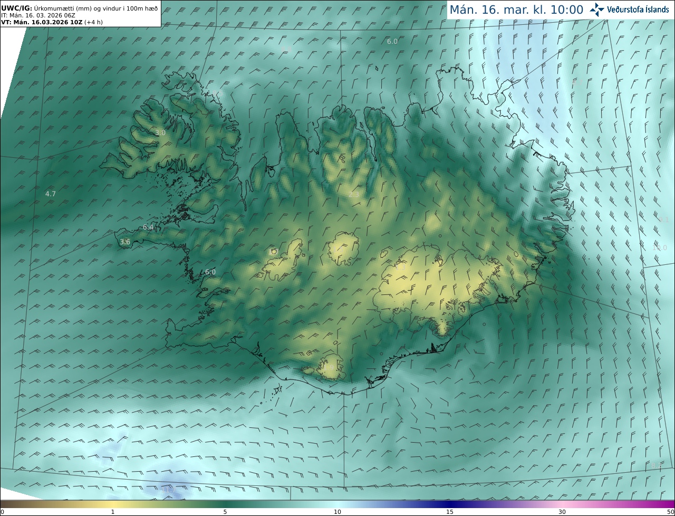
Task: Click the 30 tick on the colour scale
Action: point(562,512)
